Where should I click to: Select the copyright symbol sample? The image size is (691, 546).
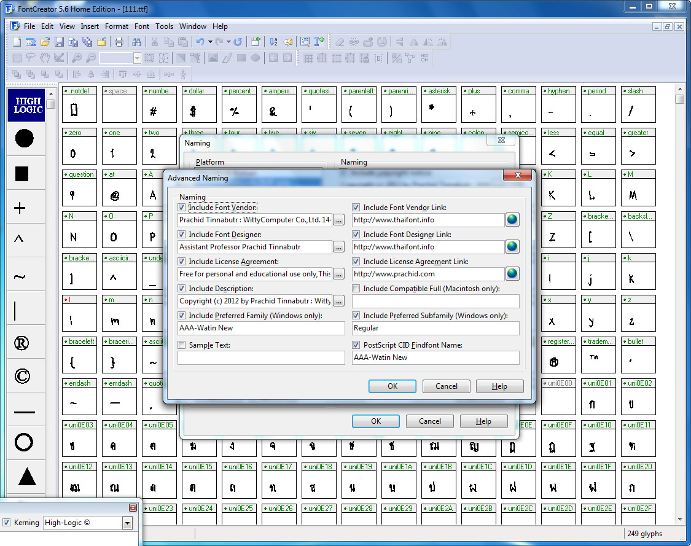pyautogui.click(x=22, y=376)
